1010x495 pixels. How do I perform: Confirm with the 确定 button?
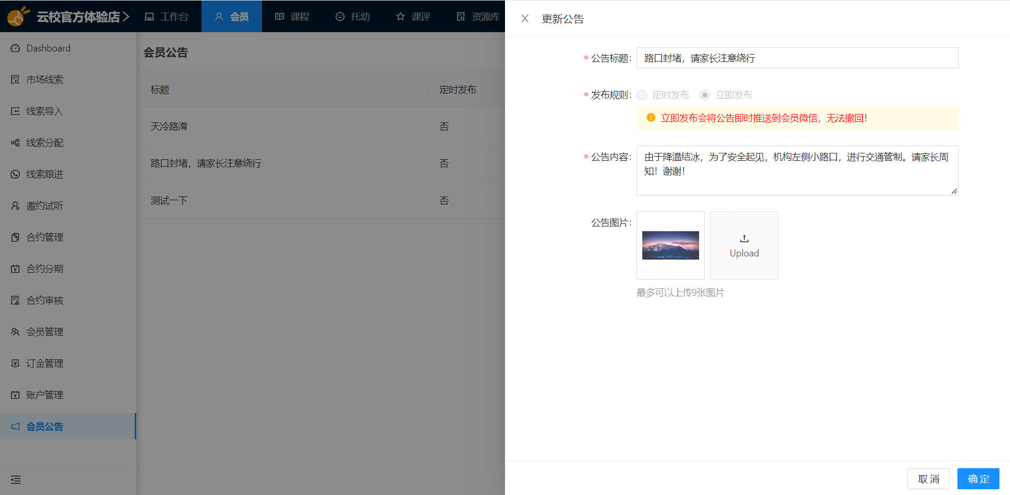tap(978, 479)
